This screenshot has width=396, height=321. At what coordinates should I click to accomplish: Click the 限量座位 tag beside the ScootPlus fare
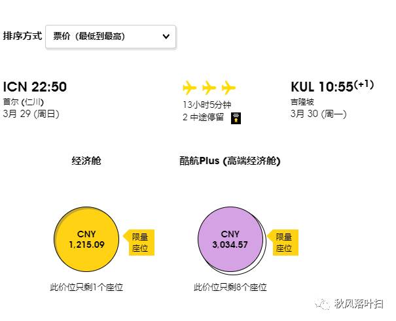283,243
